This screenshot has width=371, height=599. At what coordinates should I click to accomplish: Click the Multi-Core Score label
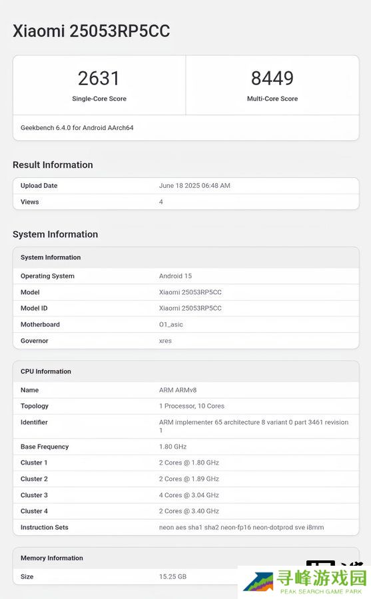[x=272, y=99]
